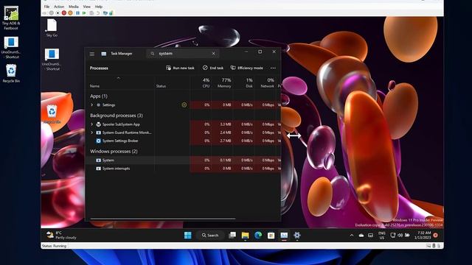
Task: Open the Settings gear in the VM taskbar
Action: coord(296,236)
